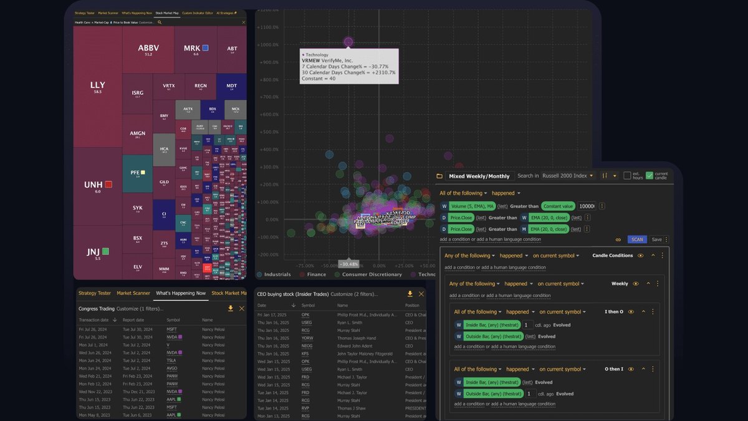Sort Congress Trading by Transaction date arrow
Screen dimensions: 748x421
pyautogui.click(x=115, y=320)
